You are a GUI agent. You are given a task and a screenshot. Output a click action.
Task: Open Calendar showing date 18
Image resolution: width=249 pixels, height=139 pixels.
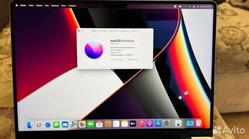click(x=99, y=124)
